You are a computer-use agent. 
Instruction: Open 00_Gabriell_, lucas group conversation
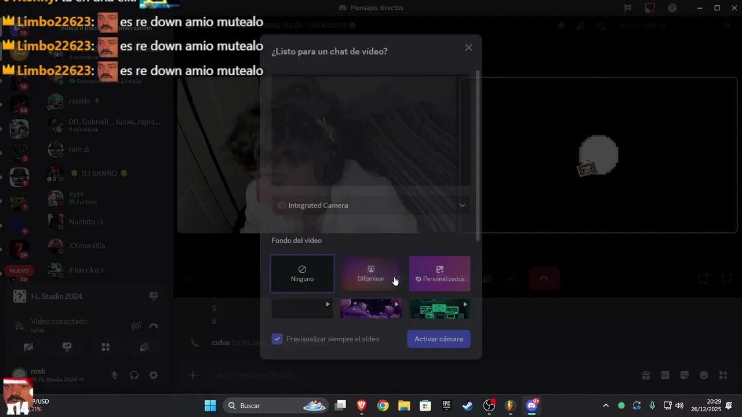[104, 125]
